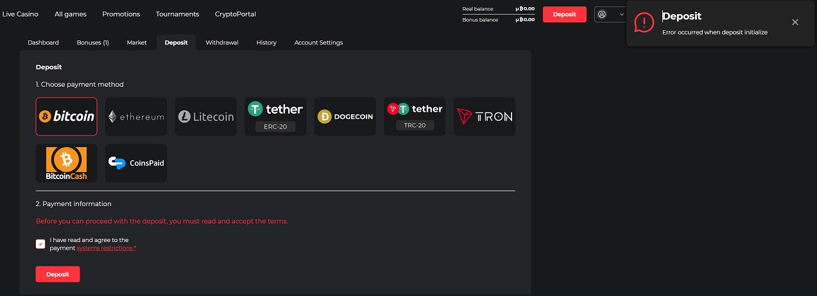Toggle the payment terms agreement checkbox
Screen dimensions: 817x296
click(x=40, y=244)
